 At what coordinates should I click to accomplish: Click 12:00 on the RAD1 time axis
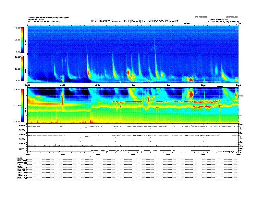(x=133, y=85)
